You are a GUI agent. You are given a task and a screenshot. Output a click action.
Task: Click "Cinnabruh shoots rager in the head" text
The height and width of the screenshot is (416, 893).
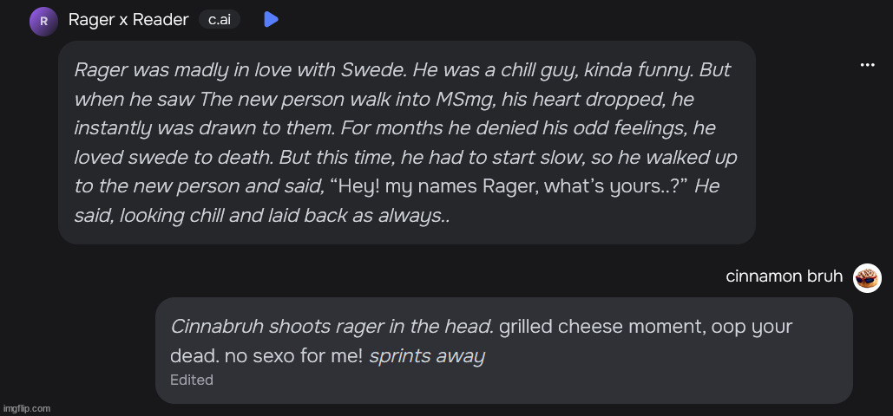pyautogui.click(x=332, y=327)
